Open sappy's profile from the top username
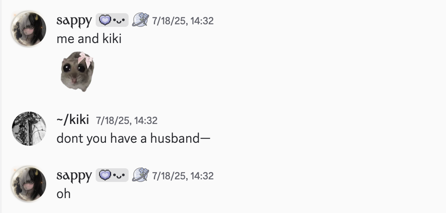Viewport: 446px width, 213px height. (x=74, y=20)
